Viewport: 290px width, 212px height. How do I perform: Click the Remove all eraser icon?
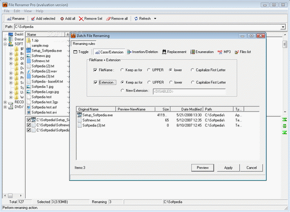point(108,19)
